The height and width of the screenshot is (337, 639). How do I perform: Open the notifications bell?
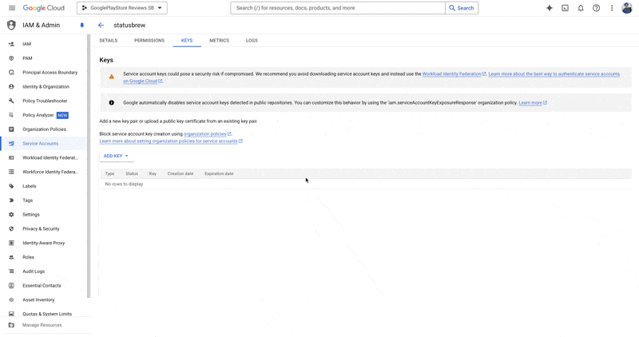pos(581,8)
